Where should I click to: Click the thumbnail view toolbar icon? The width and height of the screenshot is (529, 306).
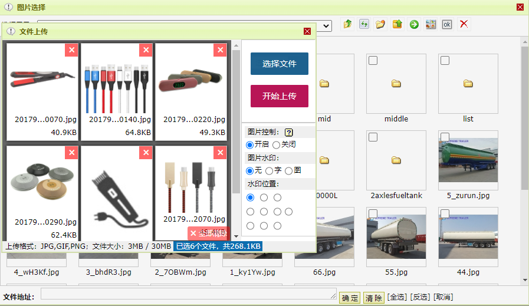(431, 24)
